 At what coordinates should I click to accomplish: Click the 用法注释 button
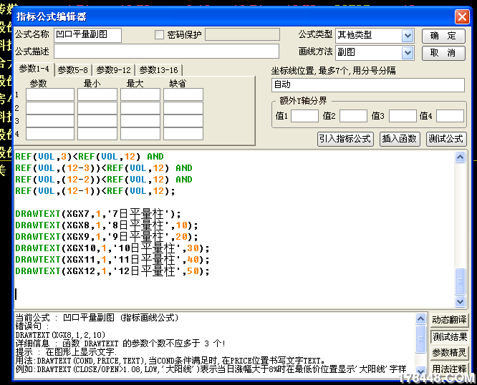pyautogui.click(x=449, y=369)
